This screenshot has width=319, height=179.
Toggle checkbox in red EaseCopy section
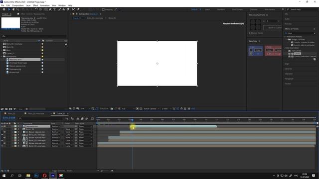[268, 54]
